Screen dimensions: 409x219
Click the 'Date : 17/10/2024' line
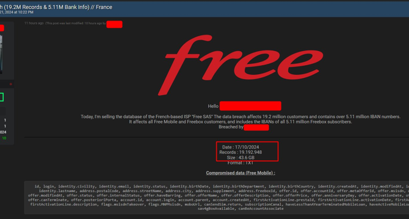(x=241, y=147)
